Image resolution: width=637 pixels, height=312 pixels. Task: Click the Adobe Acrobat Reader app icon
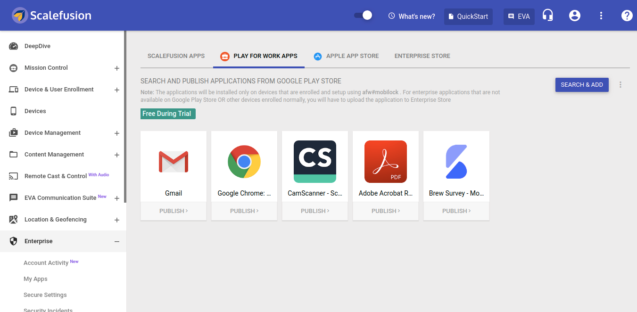pyautogui.click(x=386, y=162)
